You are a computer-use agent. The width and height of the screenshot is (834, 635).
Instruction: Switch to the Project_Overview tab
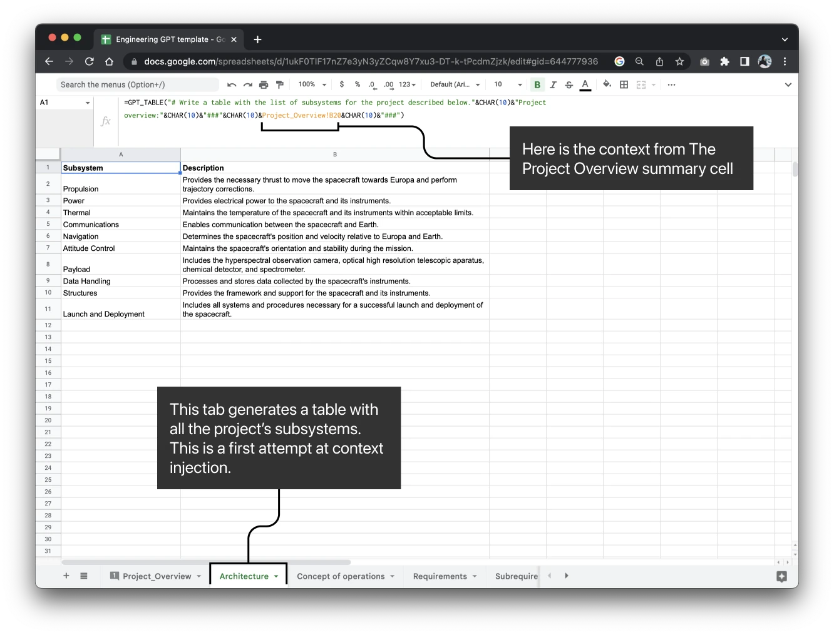pyautogui.click(x=157, y=576)
